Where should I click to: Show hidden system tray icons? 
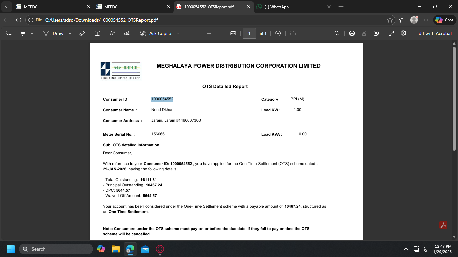[406, 249]
